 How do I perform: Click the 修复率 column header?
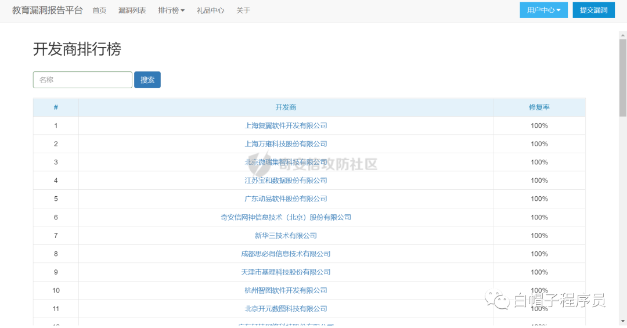coord(539,107)
